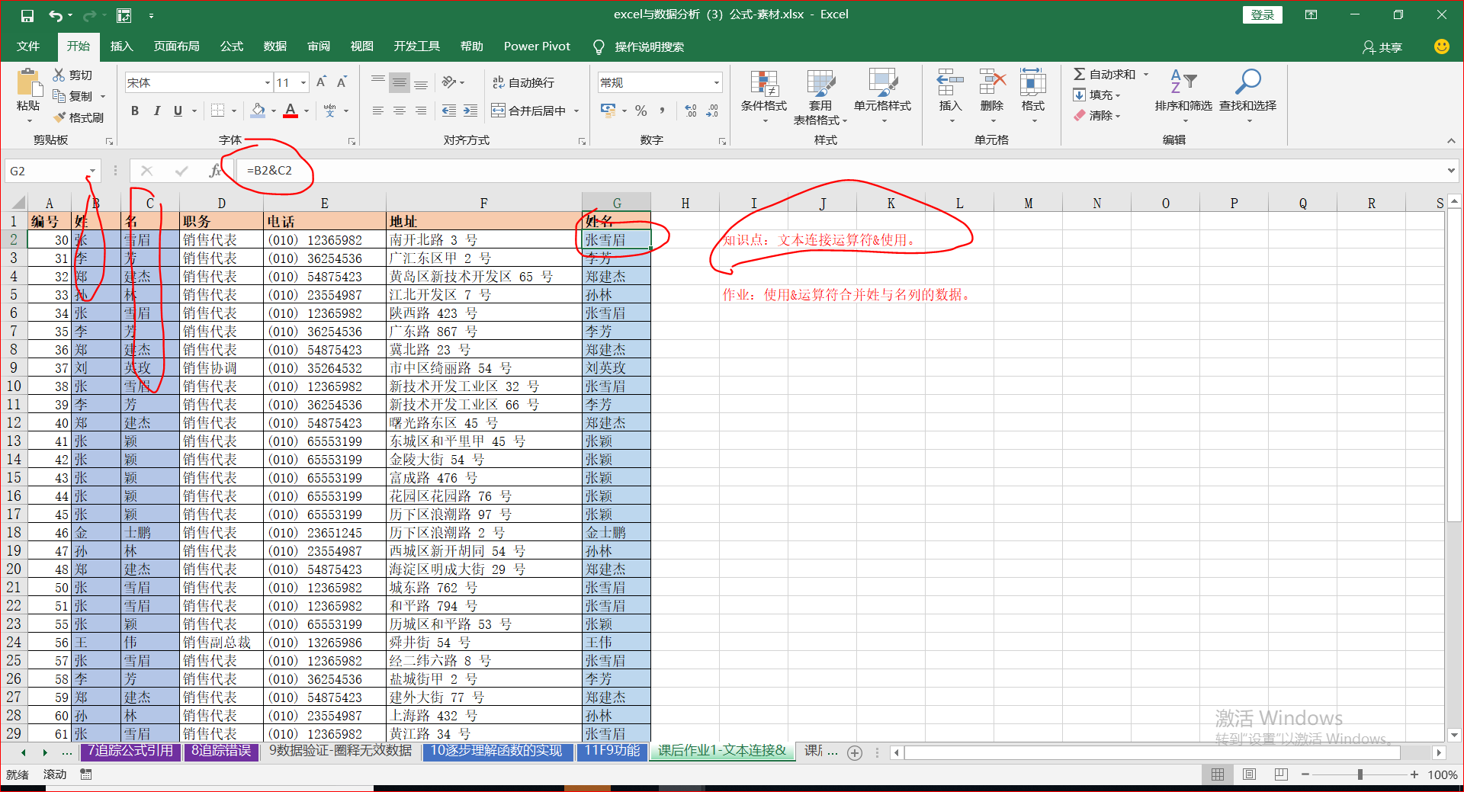Apply percent style to cells
The height and width of the screenshot is (792, 1464).
641,111
